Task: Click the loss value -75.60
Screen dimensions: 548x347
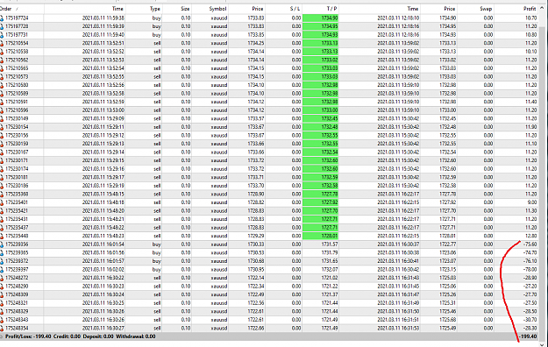Action: coord(530,244)
